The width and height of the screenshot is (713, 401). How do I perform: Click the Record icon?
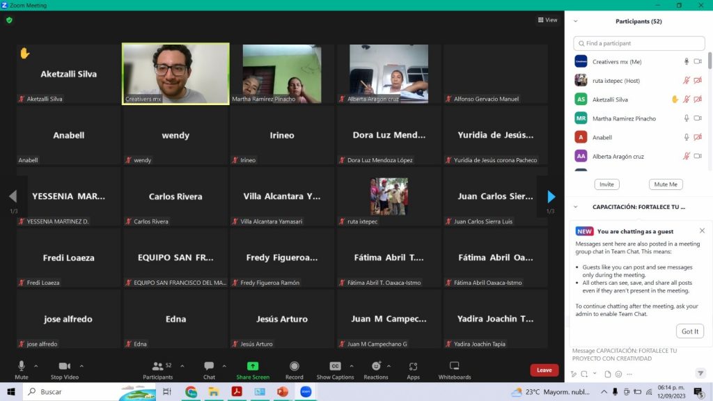[x=294, y=366]
